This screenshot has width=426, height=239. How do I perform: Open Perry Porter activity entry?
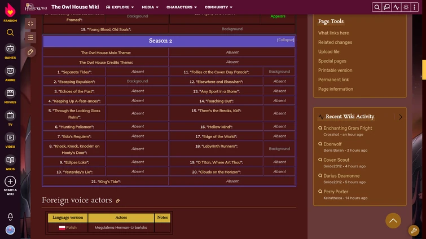(x=336, y=192)
